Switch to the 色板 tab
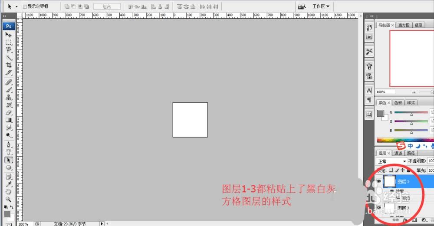 [x=398, y=103]
